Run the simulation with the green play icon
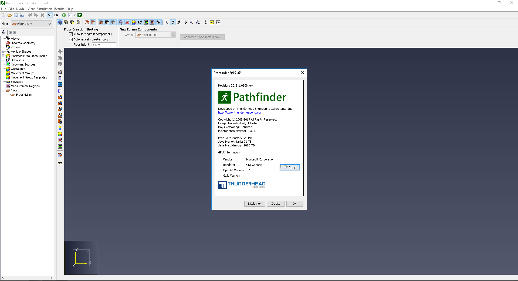The image size is (518, 281). tap(64, 15)
